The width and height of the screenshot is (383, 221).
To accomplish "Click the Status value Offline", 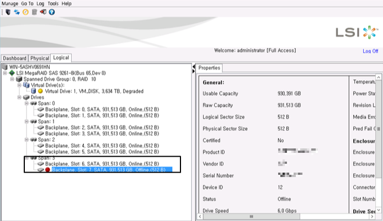I will [284, 199].
